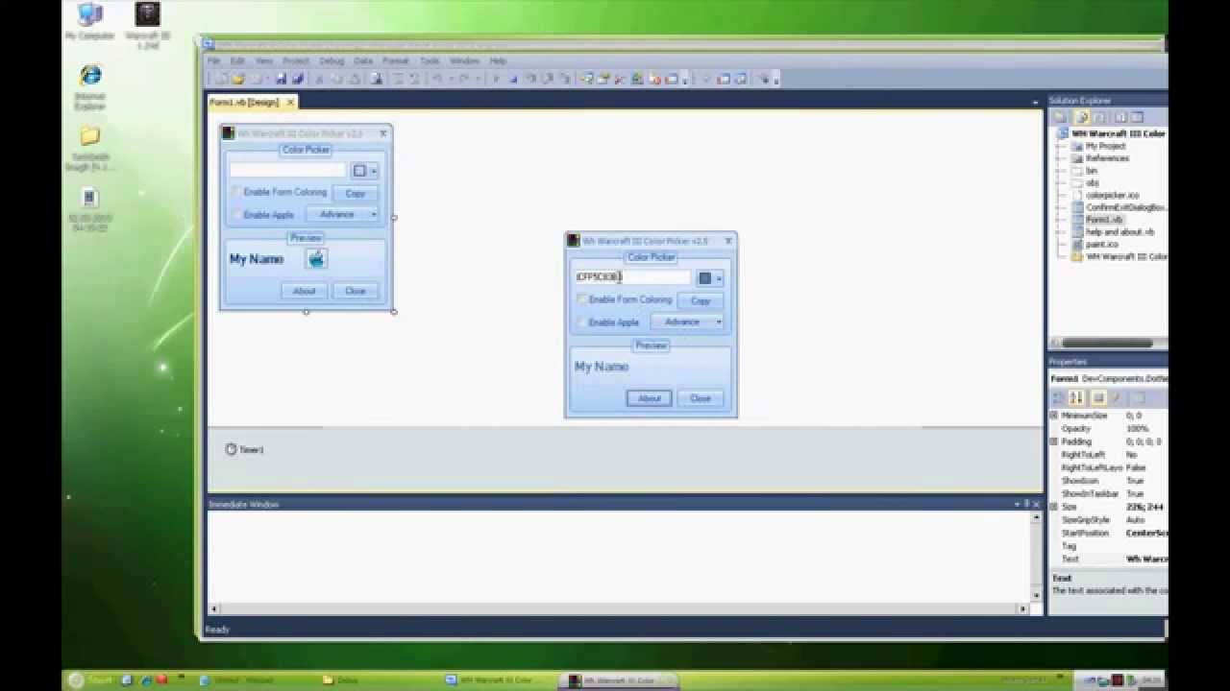Click the Undo toolbar icon
Screen dimensions: 1230x691
pyautogui.click(x=437, y=79)
